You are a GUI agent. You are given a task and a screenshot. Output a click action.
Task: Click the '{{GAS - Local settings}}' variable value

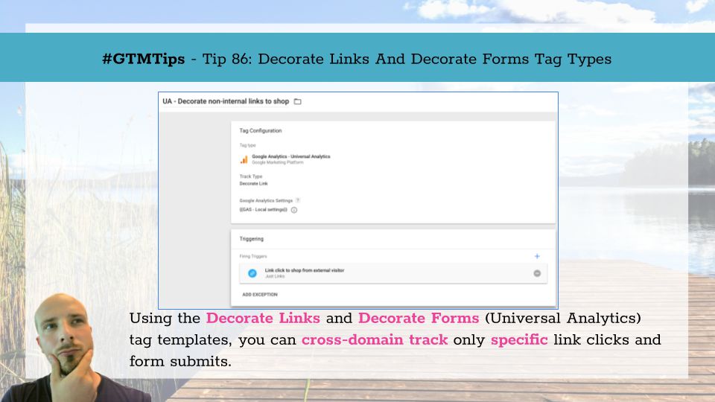263,210
